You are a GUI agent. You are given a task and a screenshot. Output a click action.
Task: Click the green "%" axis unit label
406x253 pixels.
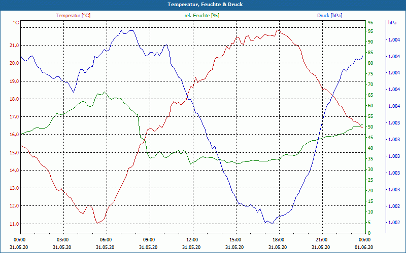click(x=370, y=23)
